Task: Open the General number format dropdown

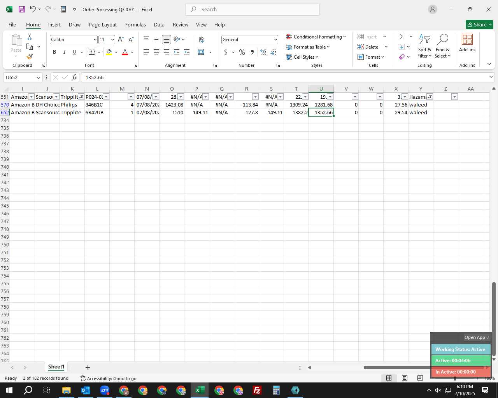Action: click(275, 40)
